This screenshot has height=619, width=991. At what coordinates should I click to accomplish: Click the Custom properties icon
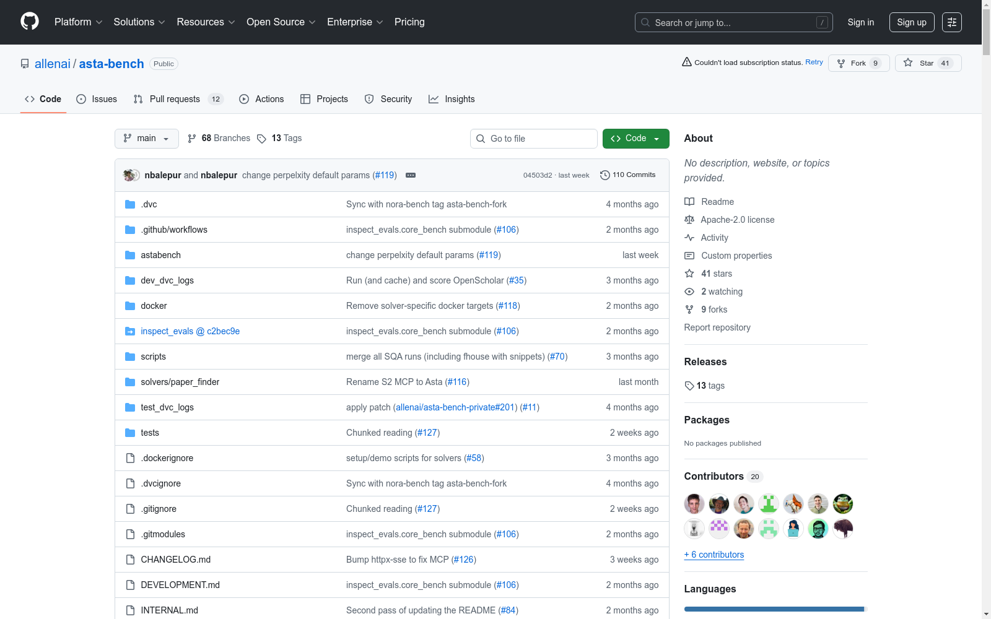(x=689, y=256)
